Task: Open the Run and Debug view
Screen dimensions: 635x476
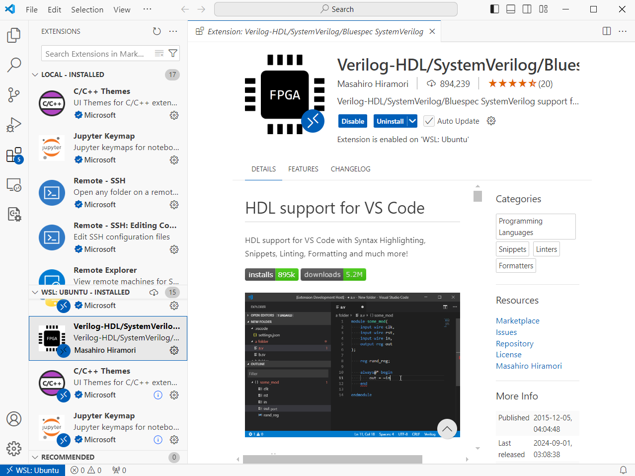Action: coord(14,125)
